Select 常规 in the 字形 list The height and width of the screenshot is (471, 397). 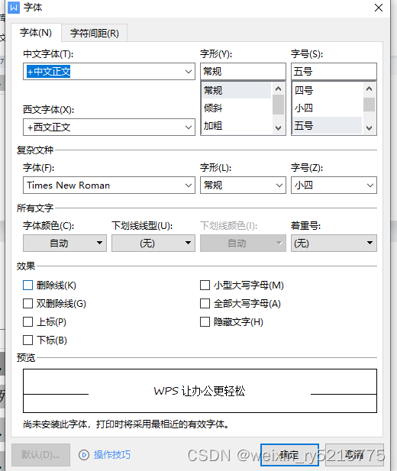pos(237,90)
